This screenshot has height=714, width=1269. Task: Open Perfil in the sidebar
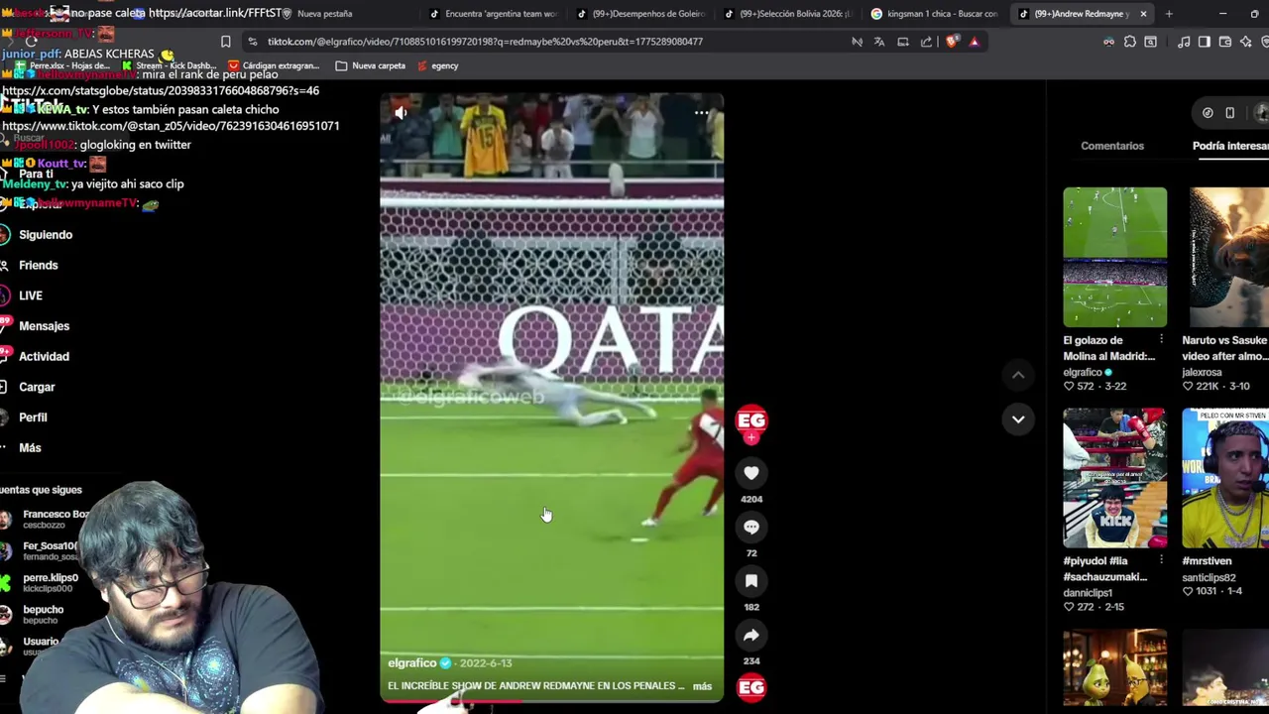click(x=33, y=417)
